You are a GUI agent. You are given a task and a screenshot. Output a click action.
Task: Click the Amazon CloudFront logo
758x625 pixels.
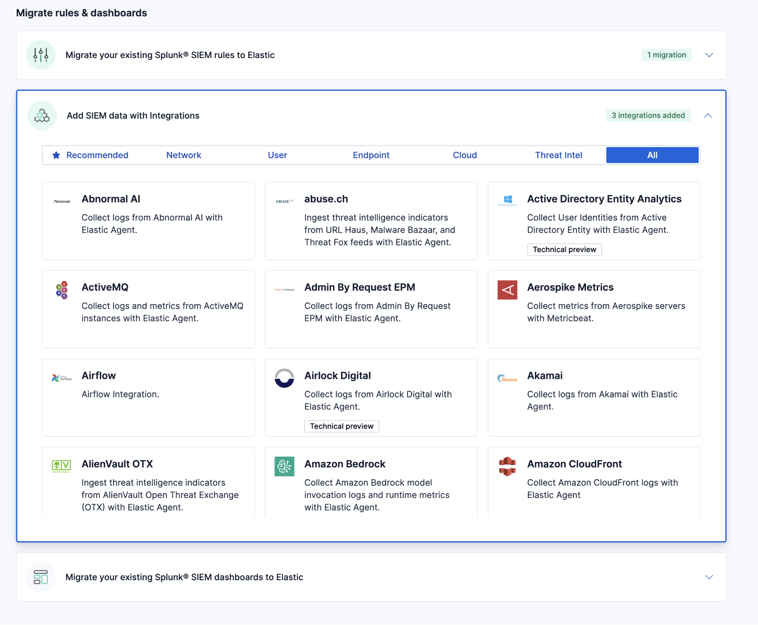click(507, 466)
